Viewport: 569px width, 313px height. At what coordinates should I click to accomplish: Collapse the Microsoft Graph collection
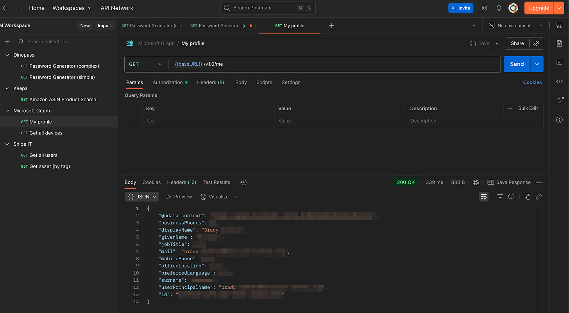pyautogui.click(x=7, y=111)
